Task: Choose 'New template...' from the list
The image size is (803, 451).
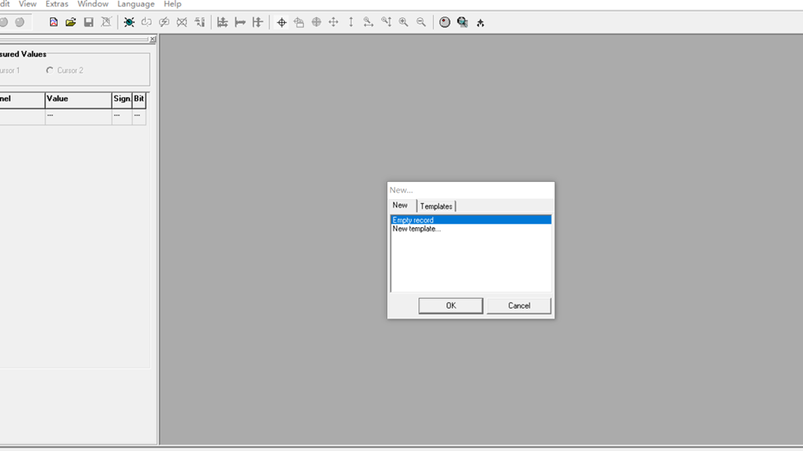Action: tap(417, 230)
